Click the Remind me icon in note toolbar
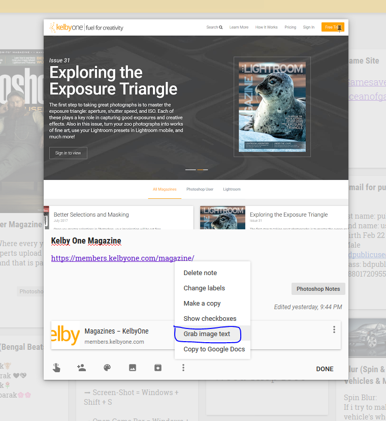This screenshot has width=386, height=421. [56, 368]
